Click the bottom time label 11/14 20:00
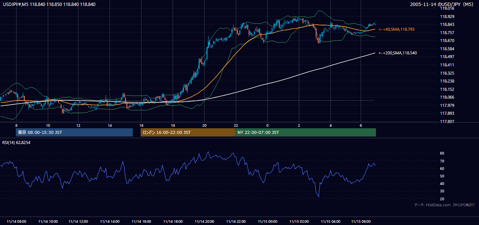This screenshot has width=479, height=225. (x=204, y=222)
